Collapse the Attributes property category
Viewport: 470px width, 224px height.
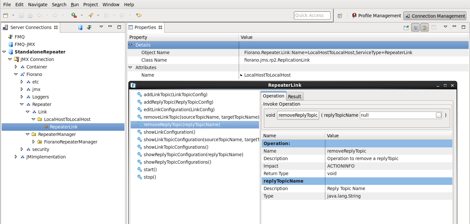click(x=131, y=67)
